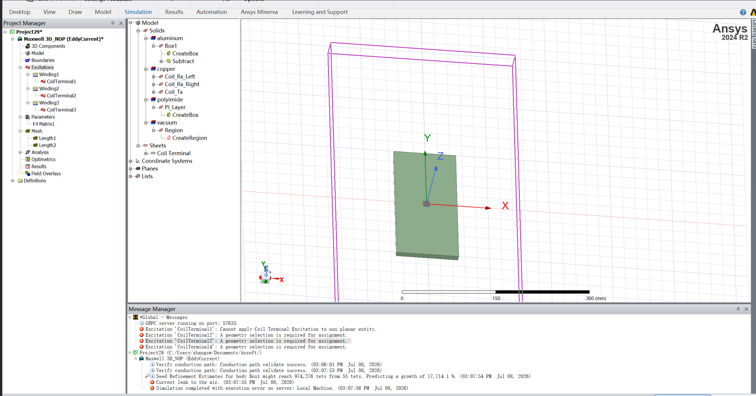Expand the Definitions folder
Viewport: 756px width, 396px height.
(13, 181)
